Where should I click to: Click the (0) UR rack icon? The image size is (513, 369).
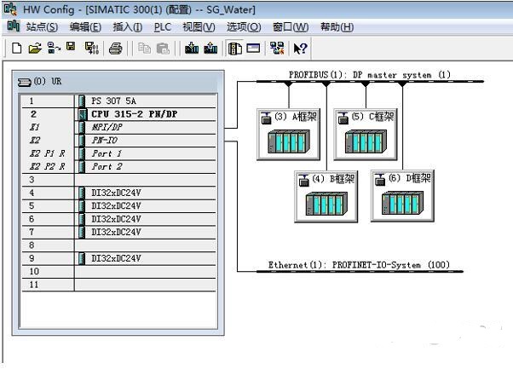(24, 82)
